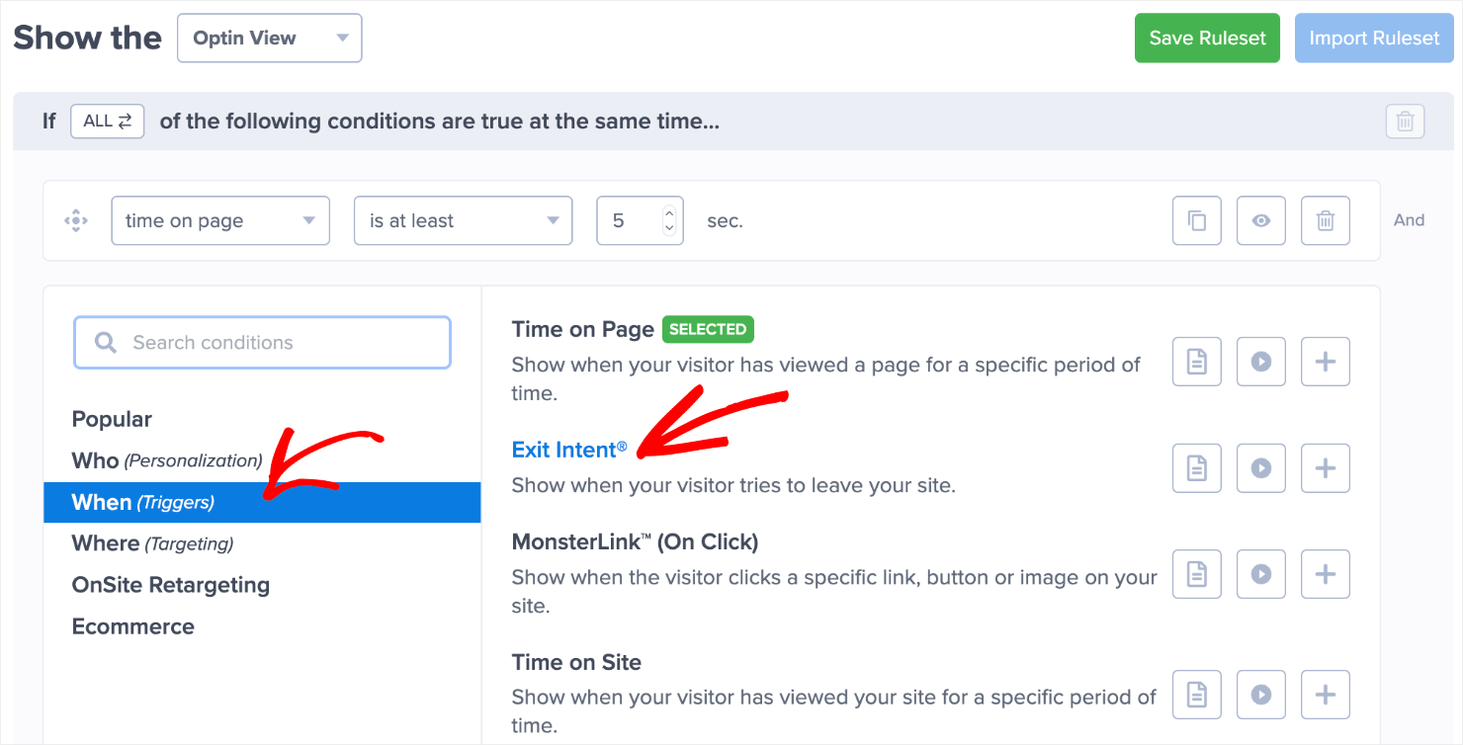Duplicate the time on page rule
The height and width of the screenshot is (745, 1463).
pos(1196,220)
